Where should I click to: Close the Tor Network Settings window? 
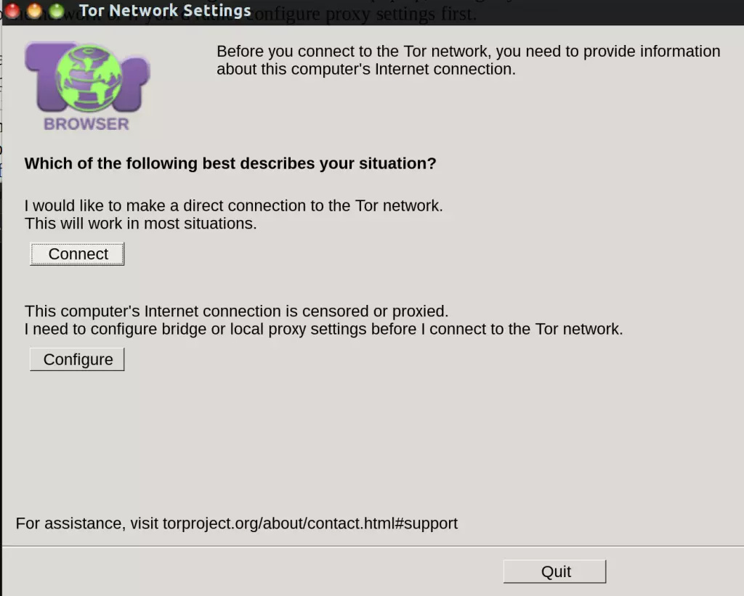13,11
